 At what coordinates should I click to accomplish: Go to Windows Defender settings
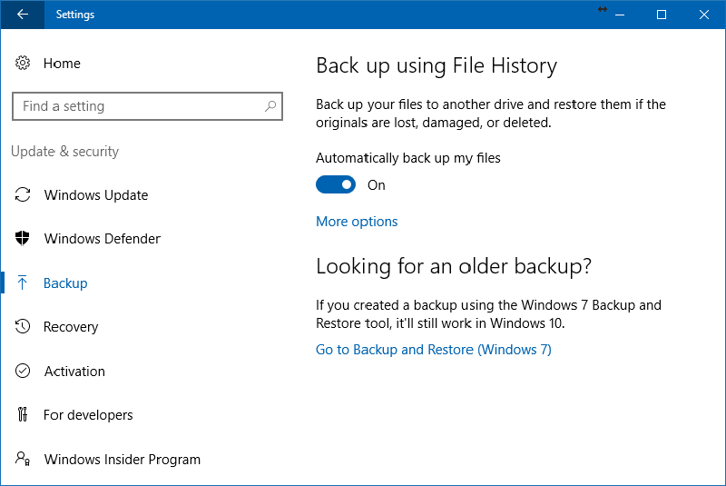tap(103, 239)
